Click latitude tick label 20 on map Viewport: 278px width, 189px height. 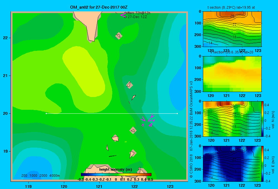coord(6,113)
